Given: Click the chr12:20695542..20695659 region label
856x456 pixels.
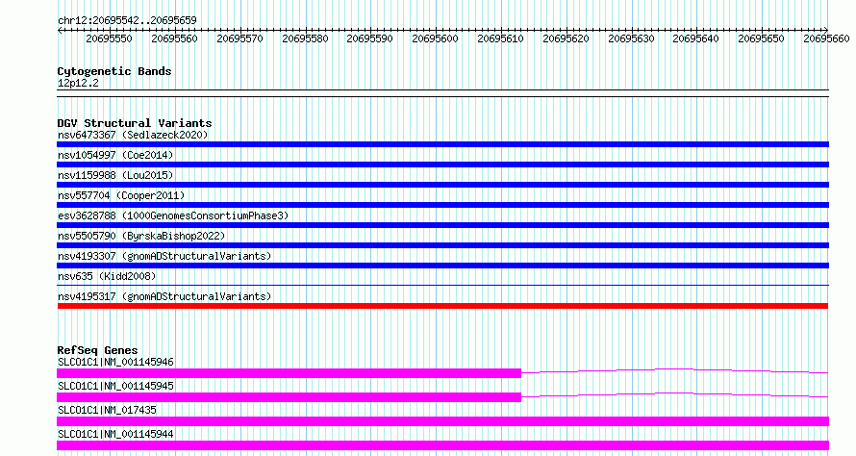Looking at the screenshot, I should click(127, 20).
